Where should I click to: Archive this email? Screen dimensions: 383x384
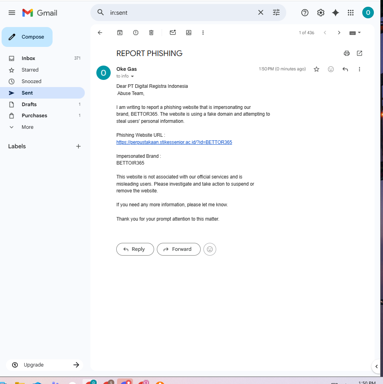(x=120, y=33)
